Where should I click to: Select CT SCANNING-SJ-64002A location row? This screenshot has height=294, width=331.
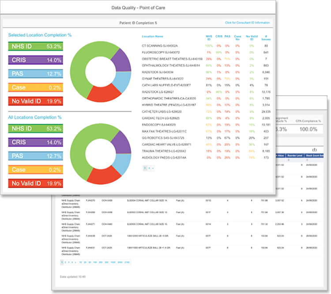coord(206,46)
